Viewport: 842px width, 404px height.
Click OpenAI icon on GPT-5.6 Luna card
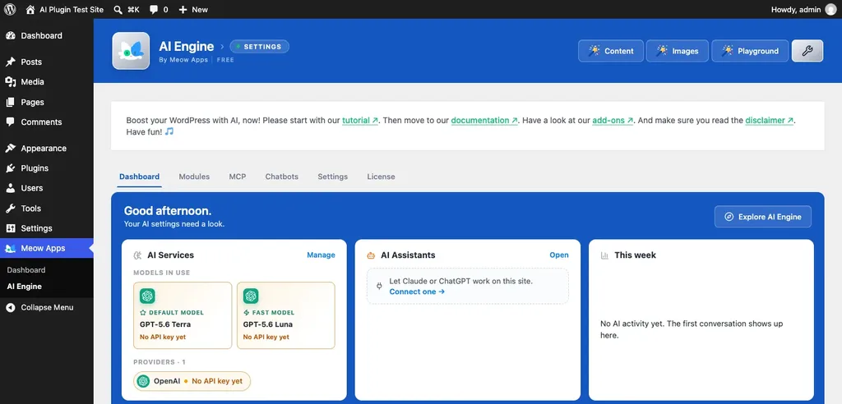(x=251, y=296)
